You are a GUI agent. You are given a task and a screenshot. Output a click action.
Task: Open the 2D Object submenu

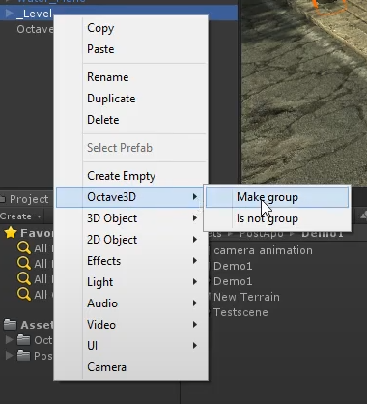coord(131,240)
